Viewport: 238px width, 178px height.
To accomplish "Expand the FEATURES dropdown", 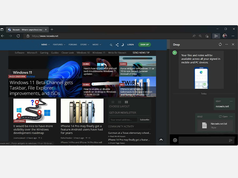I will click(59, 45).
